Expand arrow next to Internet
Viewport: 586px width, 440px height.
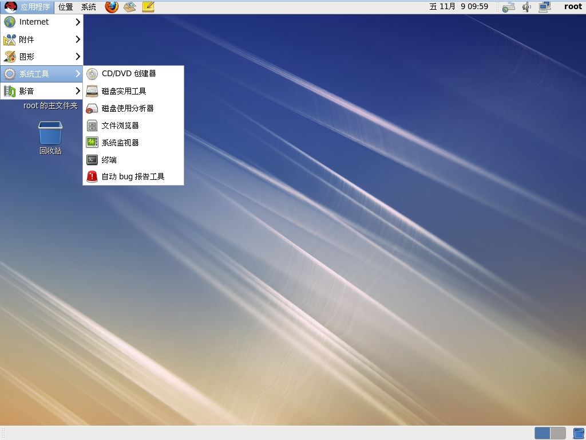click(78, 22)
